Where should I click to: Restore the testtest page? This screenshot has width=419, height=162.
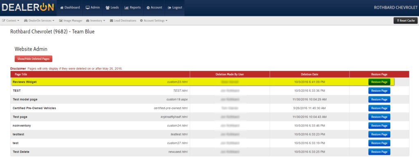click(379, 134)
